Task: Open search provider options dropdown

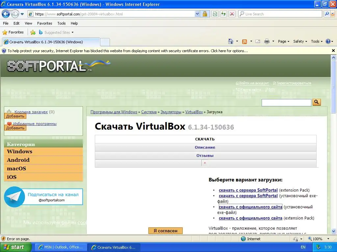Action: (333, 14)
